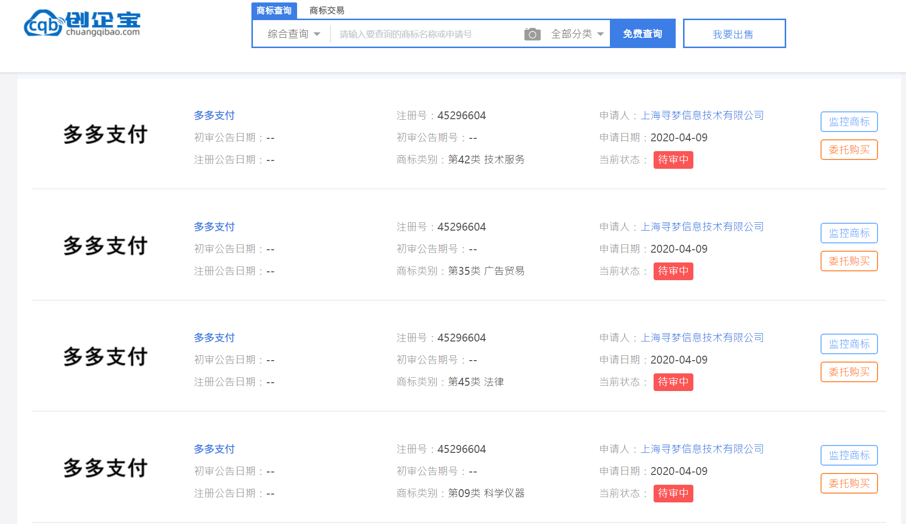This screenshot has height=524, width=906.
Task: Click the camera image-search icon
Action: (x=532, y=34)
